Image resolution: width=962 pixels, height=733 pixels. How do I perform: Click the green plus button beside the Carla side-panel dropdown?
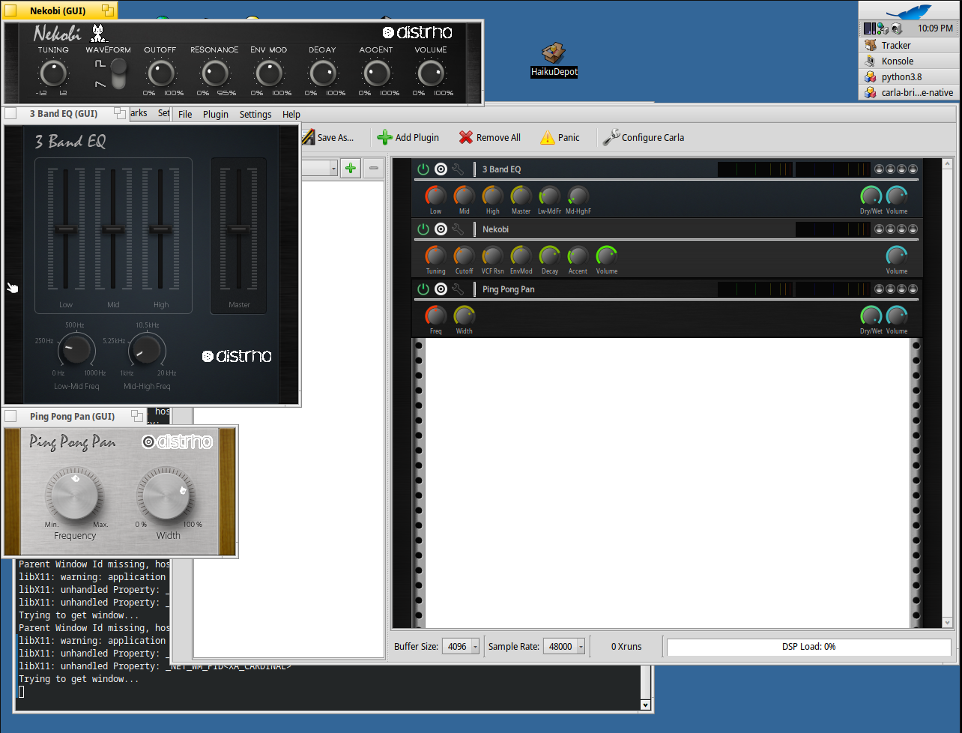(x=350, y=168)
